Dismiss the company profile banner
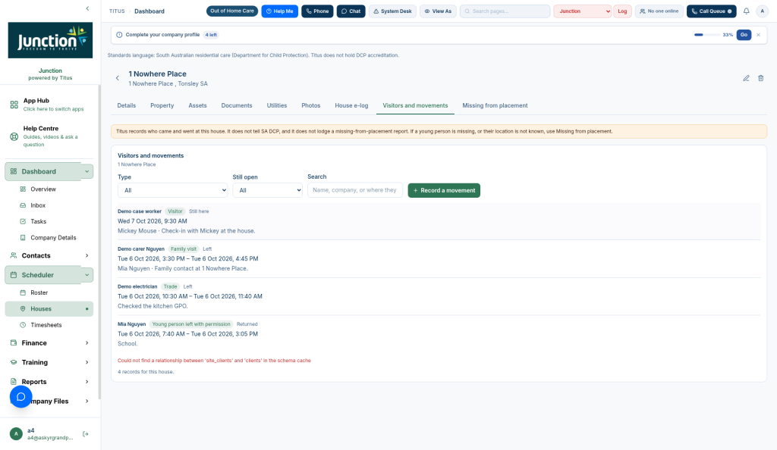The image size is (777, 450). point(758,35)
